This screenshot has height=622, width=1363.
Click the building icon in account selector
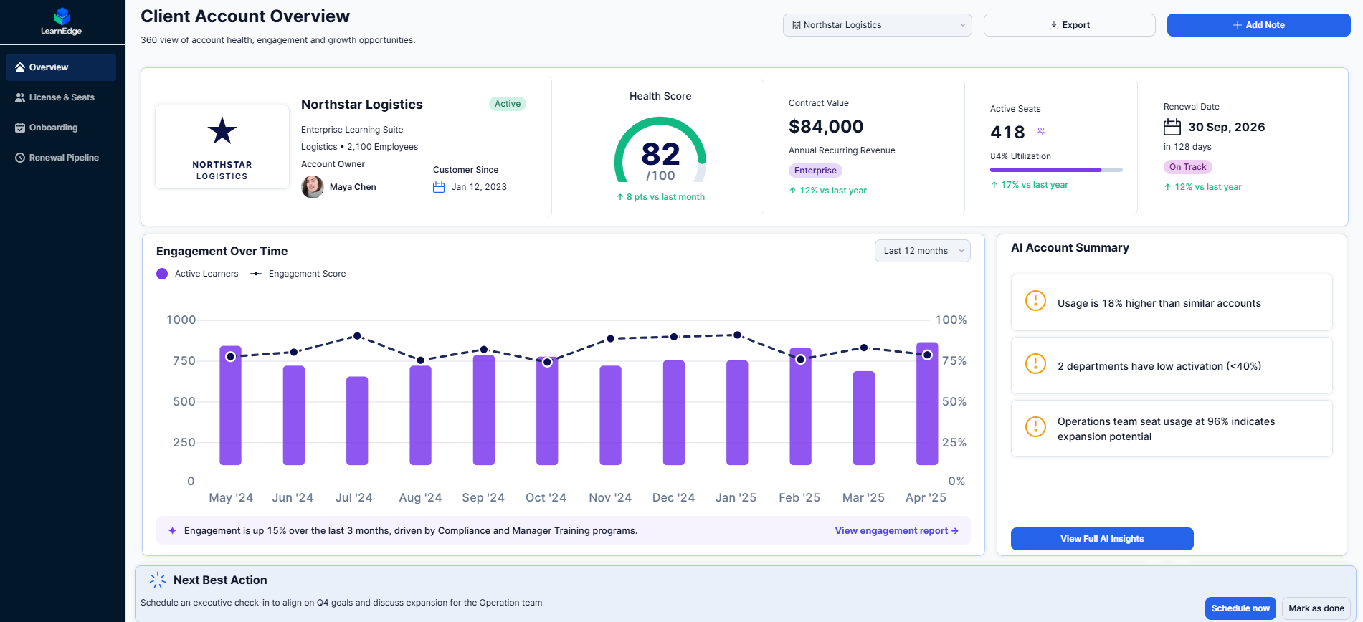(x=797, y=25)
